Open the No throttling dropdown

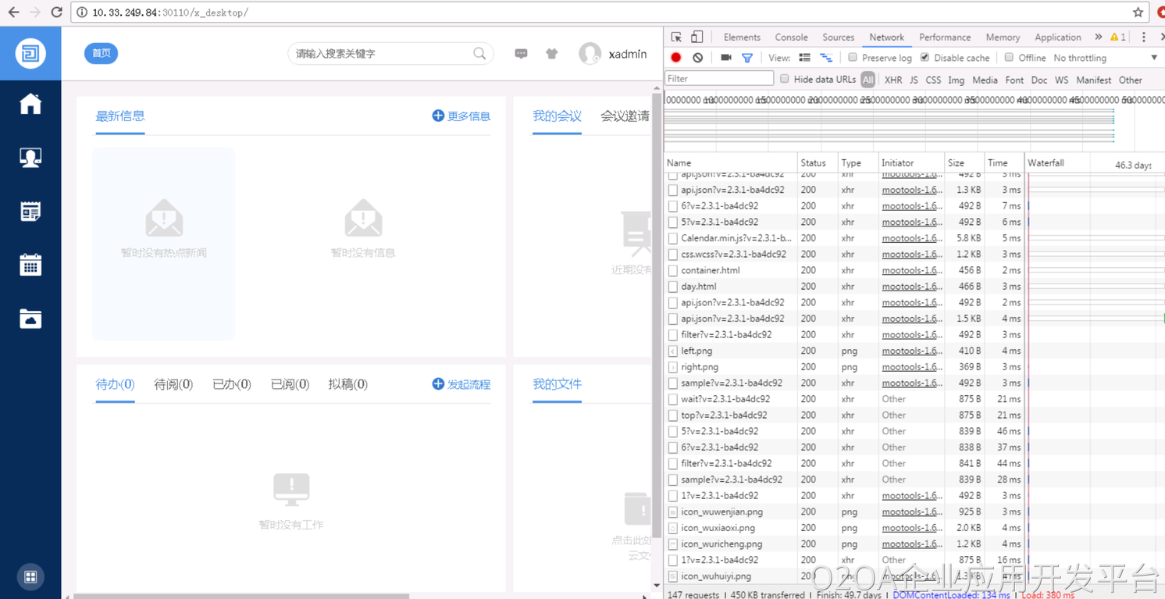pyautogui.click(x=1104, y=58)
